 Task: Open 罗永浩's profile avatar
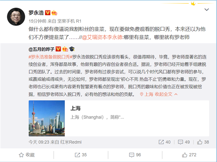click(16, 17)
